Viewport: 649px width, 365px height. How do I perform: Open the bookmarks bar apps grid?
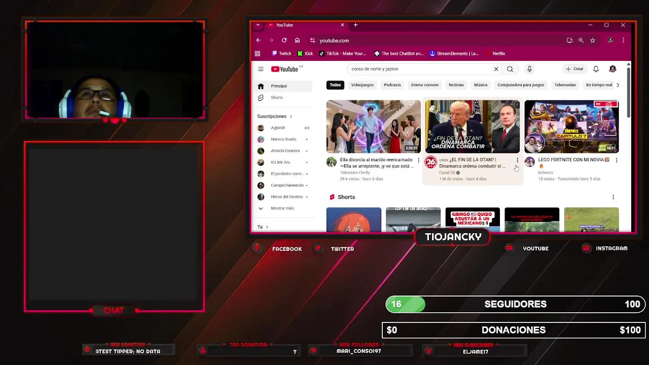258,53
